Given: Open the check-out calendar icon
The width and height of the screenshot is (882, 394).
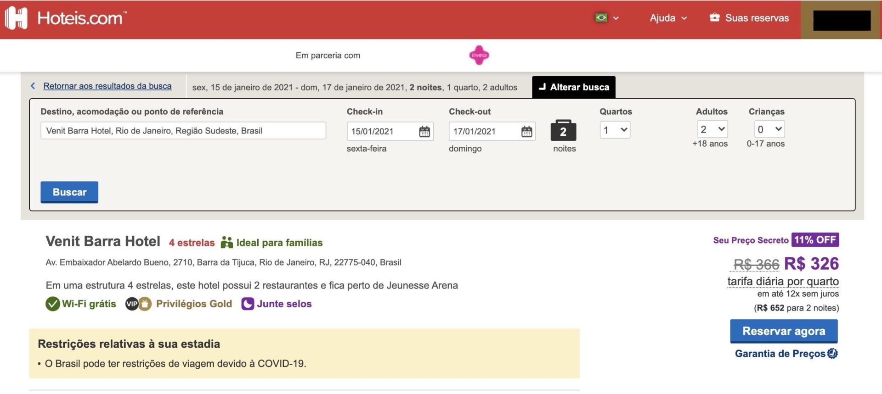Looking at the screenshot, I should 527,132.
